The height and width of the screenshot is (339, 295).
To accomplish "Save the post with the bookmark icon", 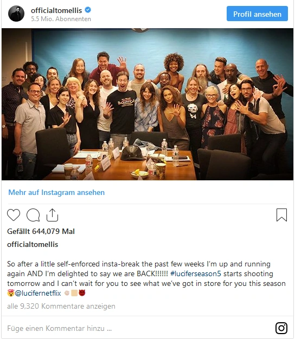I will click(x=281, y=215).
